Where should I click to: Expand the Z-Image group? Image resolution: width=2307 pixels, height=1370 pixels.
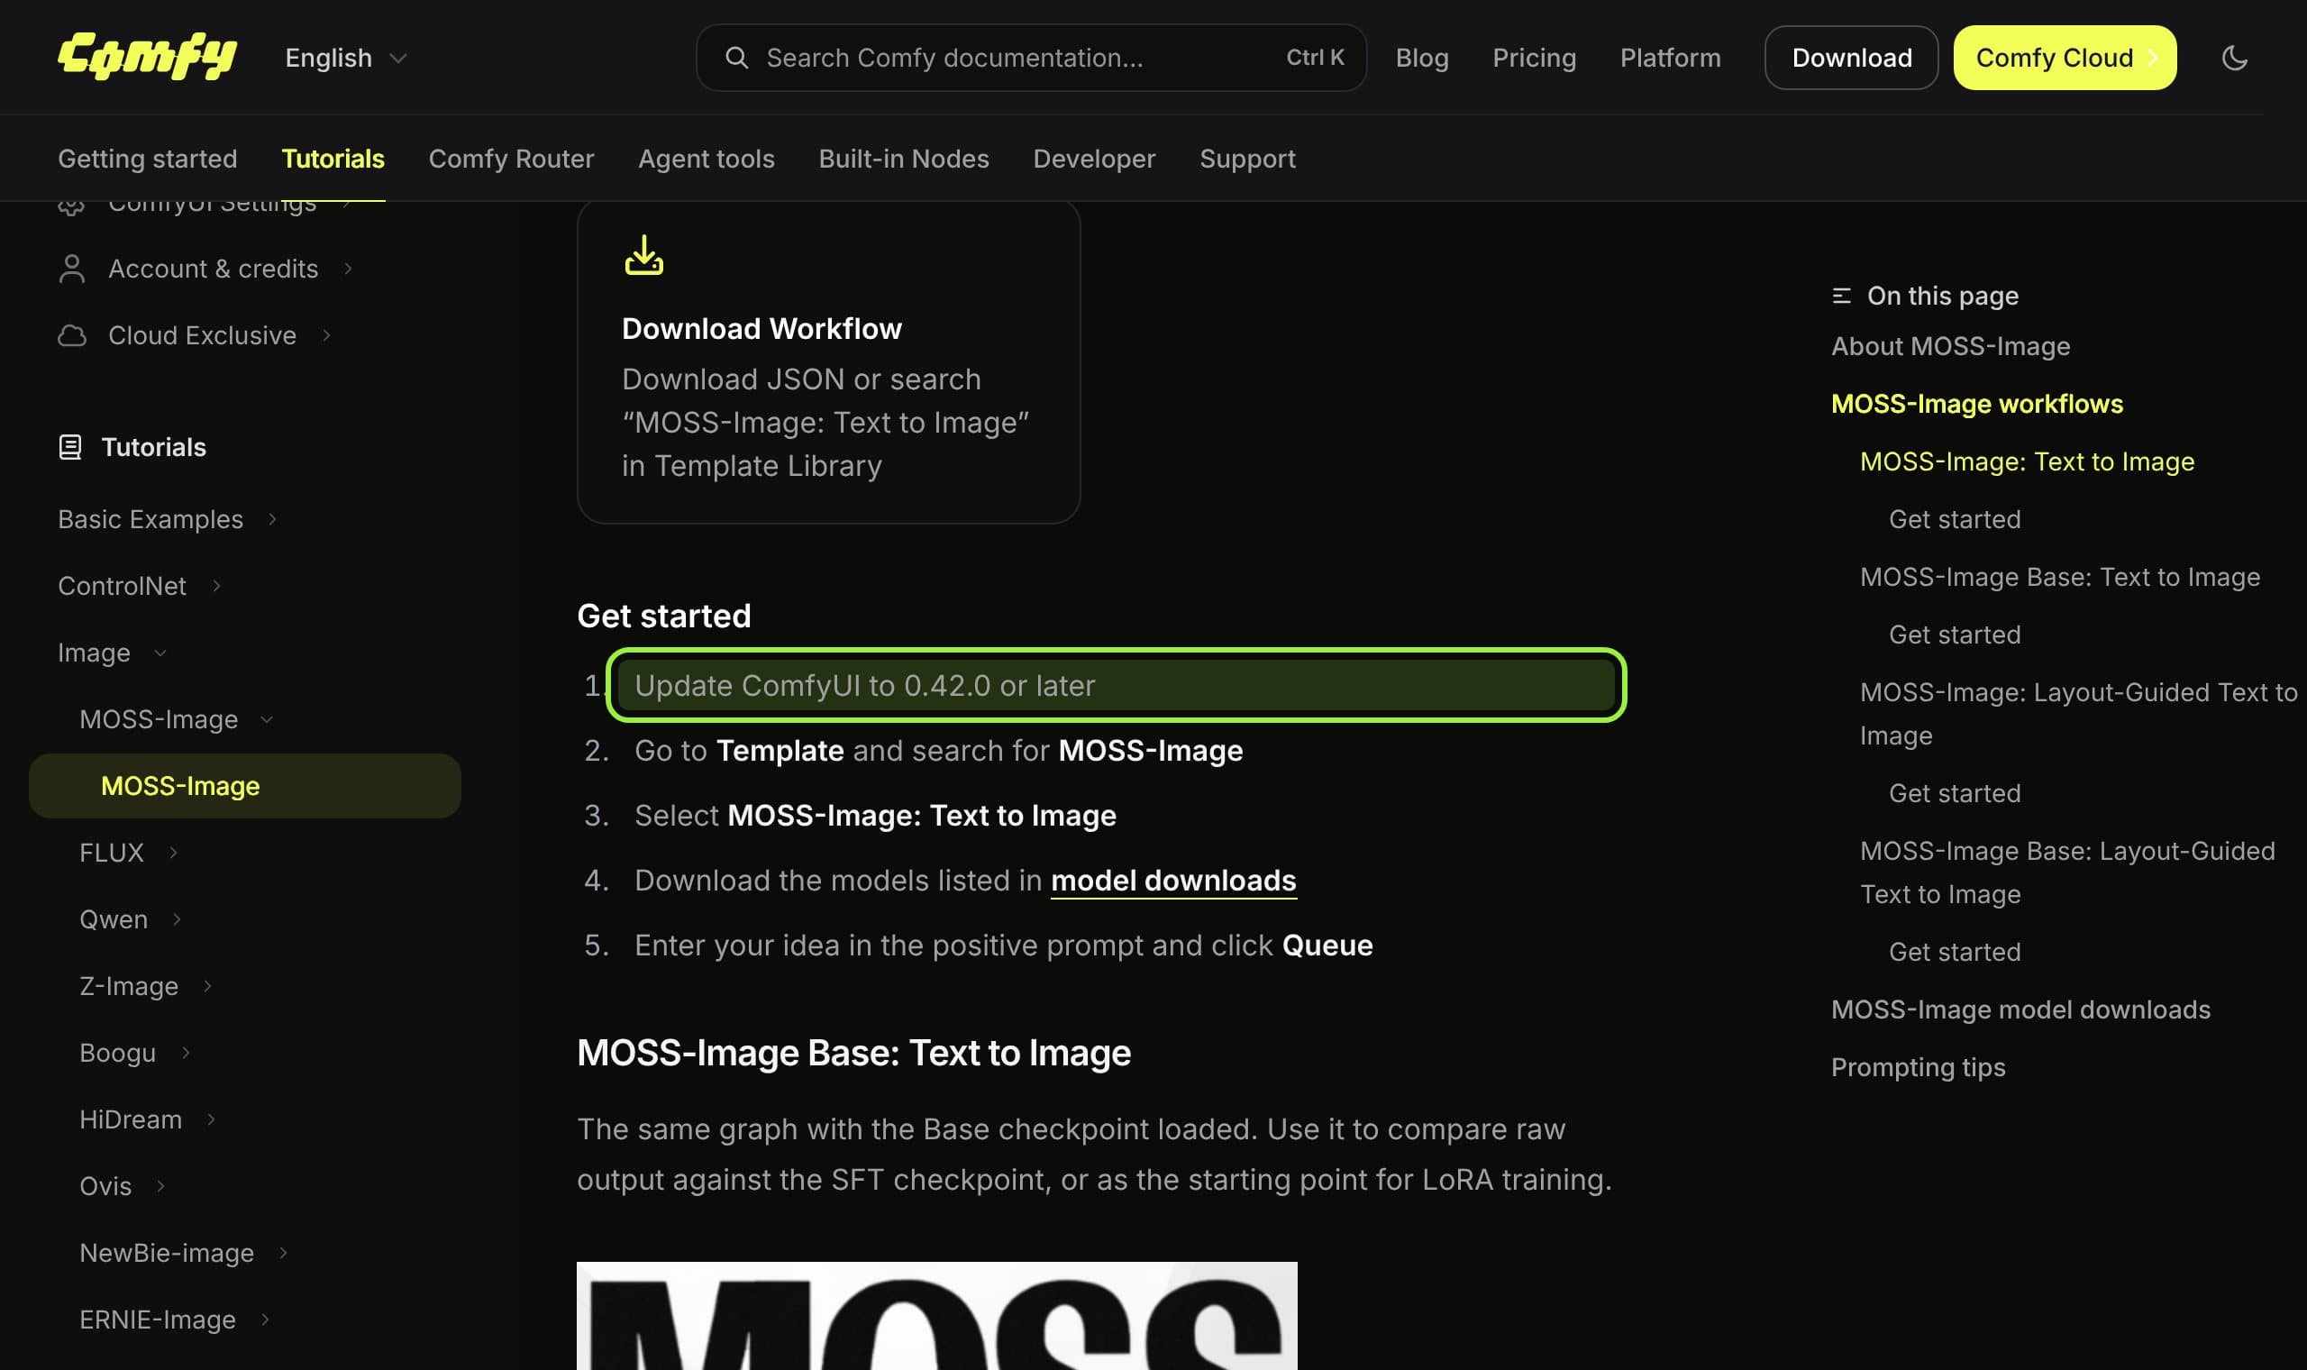point(207,986)
